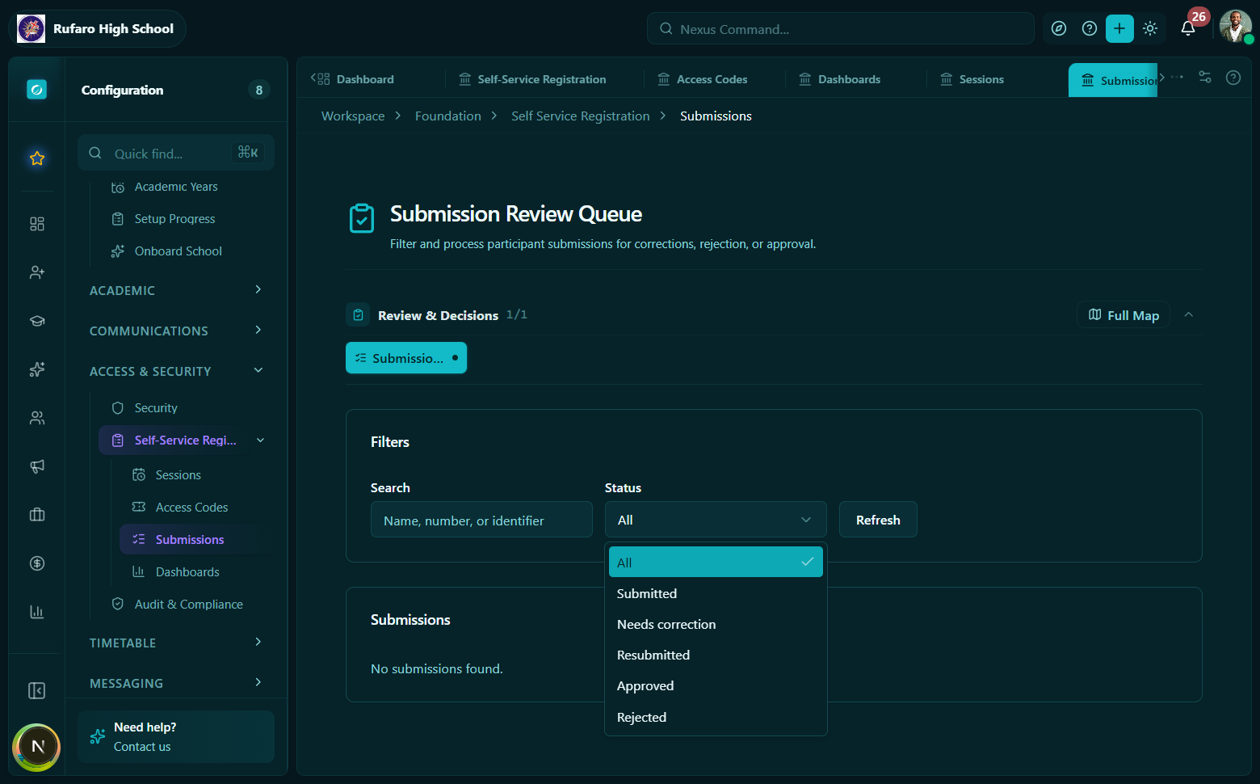Open the grid apps icon in rail
This screenshot has width=1260, height=784.
point(37,224)
